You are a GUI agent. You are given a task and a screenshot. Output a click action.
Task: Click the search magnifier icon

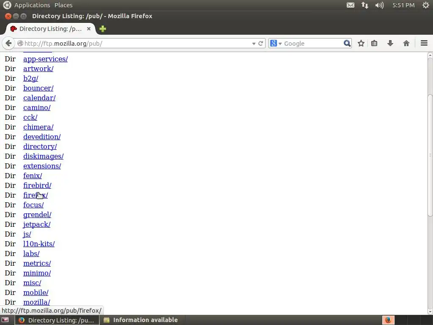347,44
